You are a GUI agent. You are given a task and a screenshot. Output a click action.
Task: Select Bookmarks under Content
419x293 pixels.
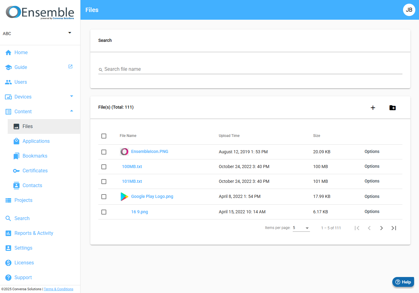44,156
